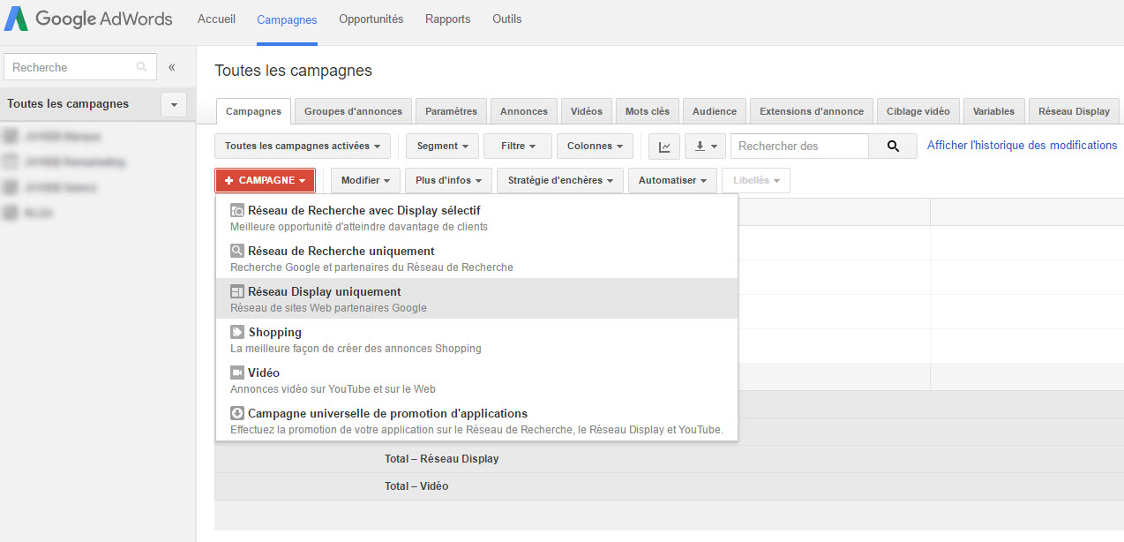The width and height of the screenshot is (1124, 542).
Task: Open the Segment dropdown
Action: click(x=444, y=146)
